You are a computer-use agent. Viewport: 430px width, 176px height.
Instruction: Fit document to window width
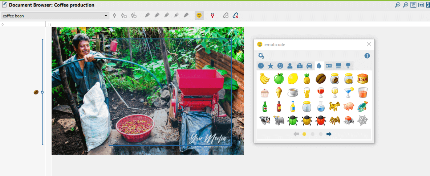421,5
